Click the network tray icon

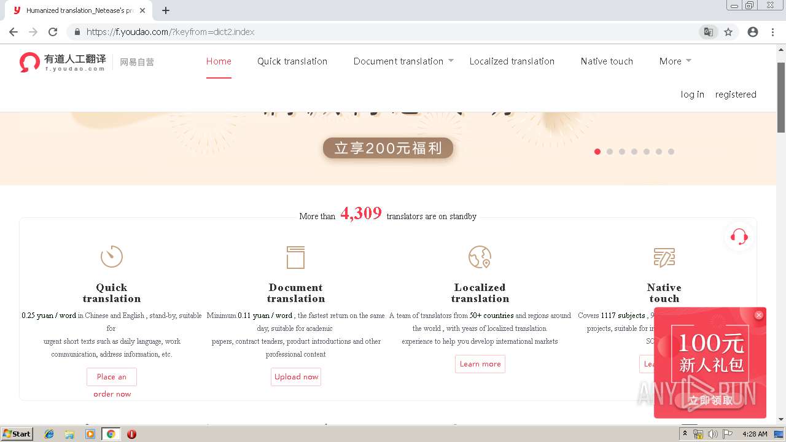point(698,434)
